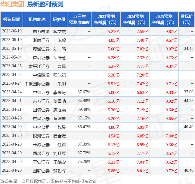The width and height of the screenshot is (195, 184).
Task: Click researcher name 施毅
Action: click(62, 40)
